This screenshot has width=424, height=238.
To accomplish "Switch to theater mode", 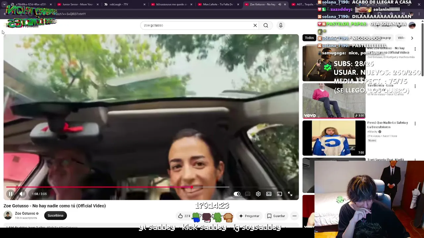I will point(269,194).
